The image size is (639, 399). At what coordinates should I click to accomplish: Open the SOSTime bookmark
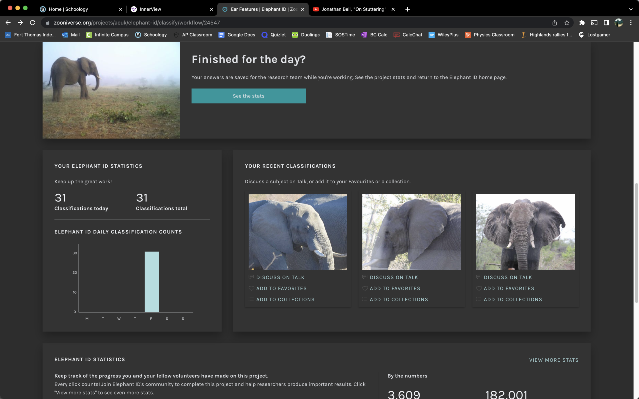coord(340,35)
